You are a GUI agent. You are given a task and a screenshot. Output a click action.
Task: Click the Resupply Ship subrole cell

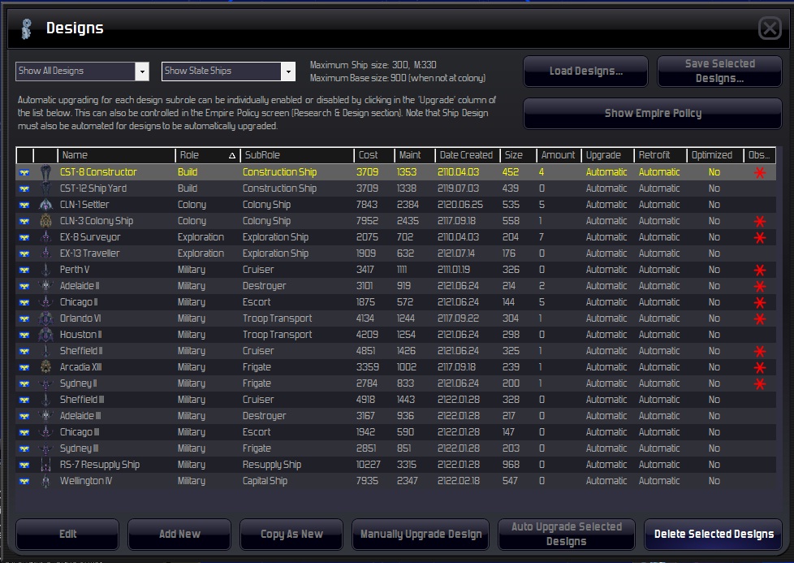point(272,465)
